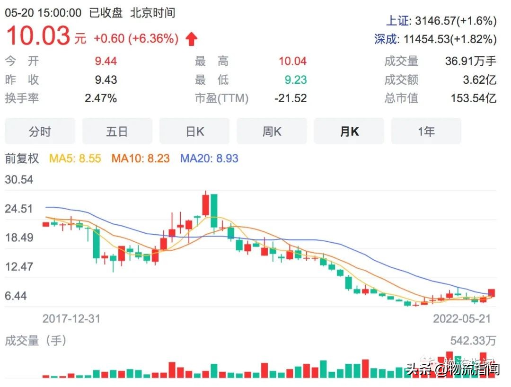The height and width of the screenshot is (387, 511).
Task: Click the tallest red candlestick on the chart
Action: (x=206, y=206)
